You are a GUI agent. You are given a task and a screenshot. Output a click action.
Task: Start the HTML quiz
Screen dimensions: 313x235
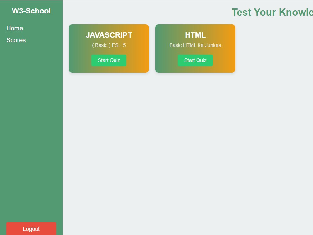(195, 60)
